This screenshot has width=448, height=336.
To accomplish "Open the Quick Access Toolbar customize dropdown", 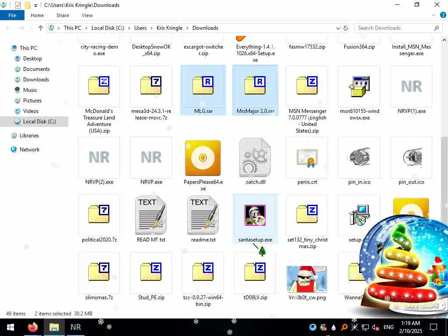I will click(x=35, y=5).
